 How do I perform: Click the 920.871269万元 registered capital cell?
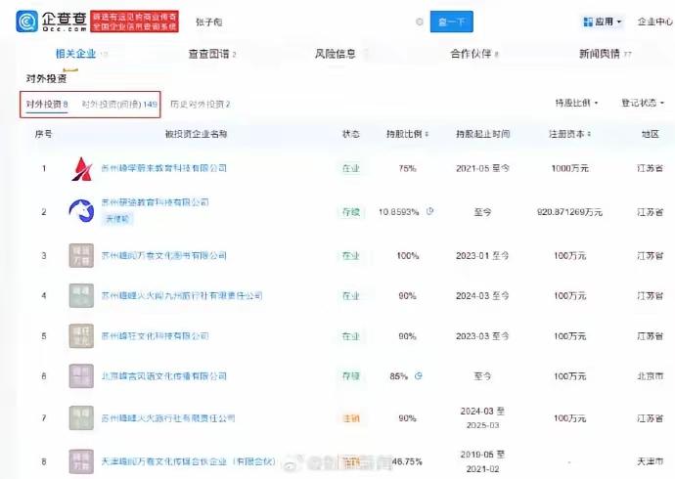(569, 212)
